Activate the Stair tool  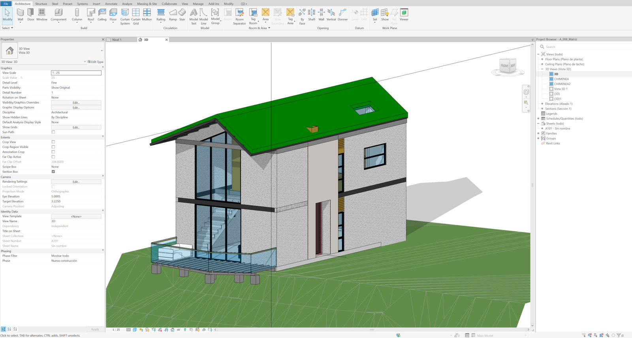(x=182, y=15)
